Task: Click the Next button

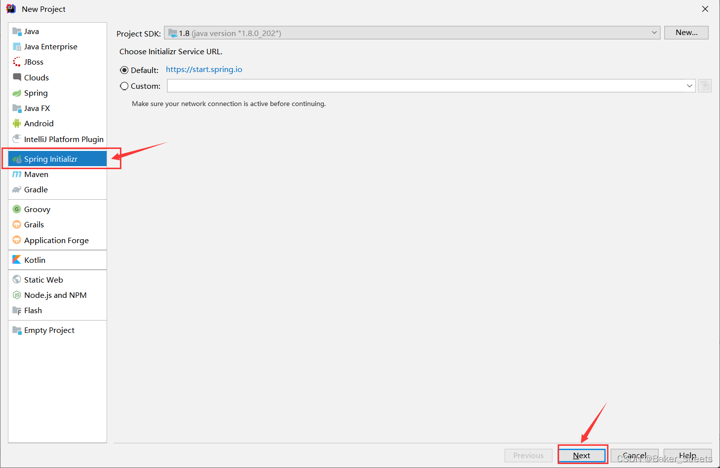Action: coord(582,456)
